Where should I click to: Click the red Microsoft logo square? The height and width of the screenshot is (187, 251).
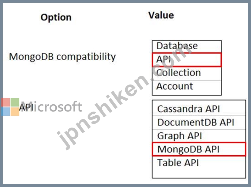click(6, 102)
